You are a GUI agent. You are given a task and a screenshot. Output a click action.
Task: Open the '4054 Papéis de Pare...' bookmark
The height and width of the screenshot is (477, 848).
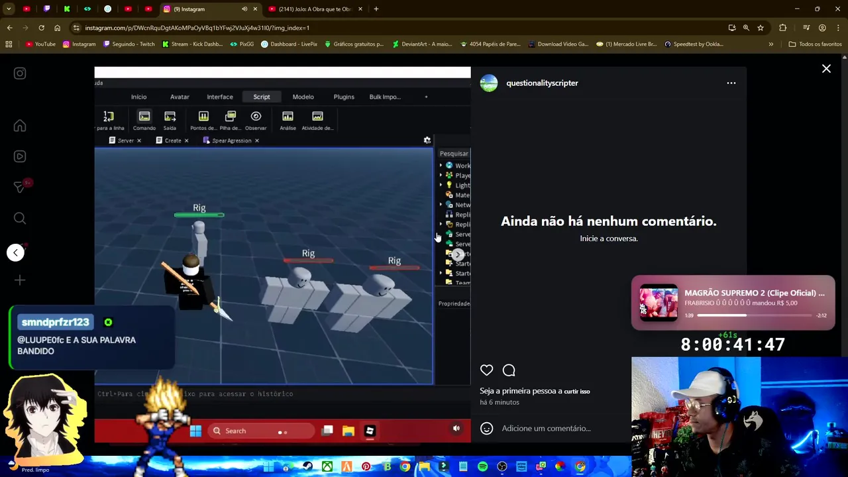490,44
